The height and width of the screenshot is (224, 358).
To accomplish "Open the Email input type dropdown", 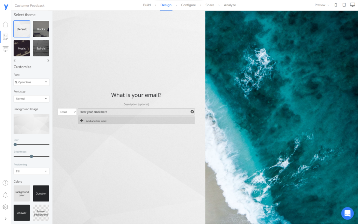I will 67,112.
